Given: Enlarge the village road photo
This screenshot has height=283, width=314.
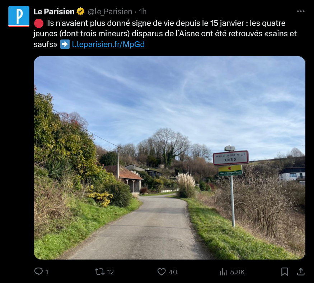Looking at the screenshot, I should click(169, 157).
